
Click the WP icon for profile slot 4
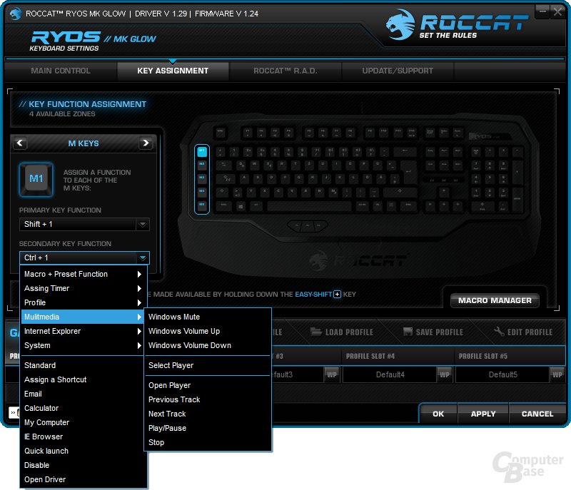445,374
